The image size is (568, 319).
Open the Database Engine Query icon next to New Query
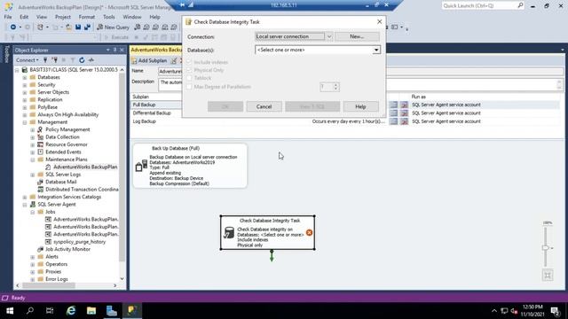click(138, 27)
